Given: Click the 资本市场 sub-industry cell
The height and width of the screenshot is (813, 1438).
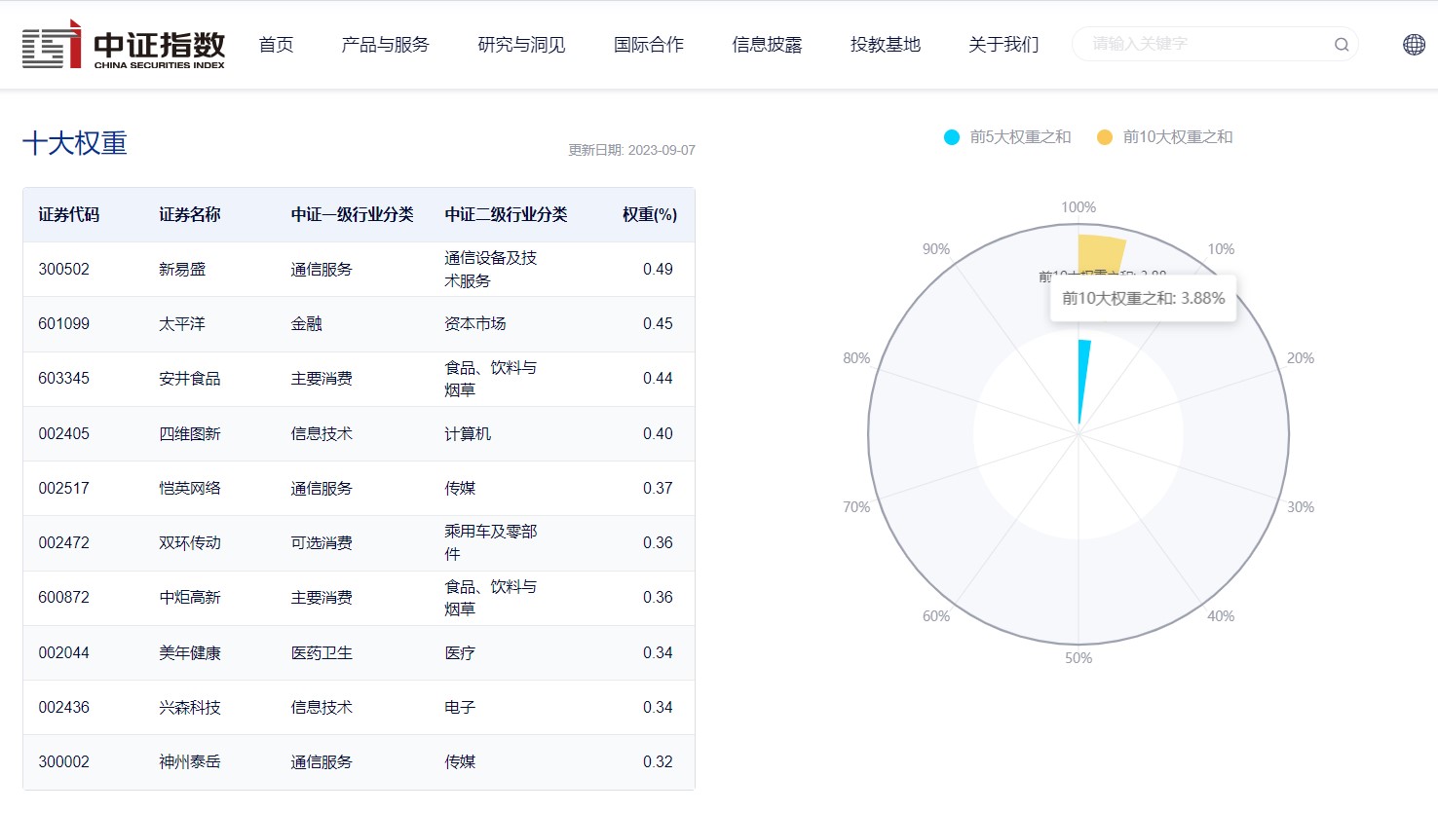Looking at the screenshot, I should coord(475,323).
